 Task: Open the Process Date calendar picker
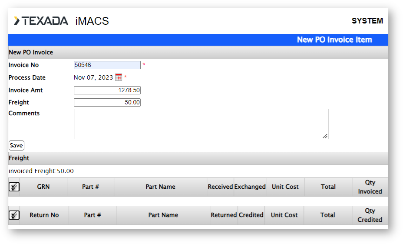coord(119,77)
